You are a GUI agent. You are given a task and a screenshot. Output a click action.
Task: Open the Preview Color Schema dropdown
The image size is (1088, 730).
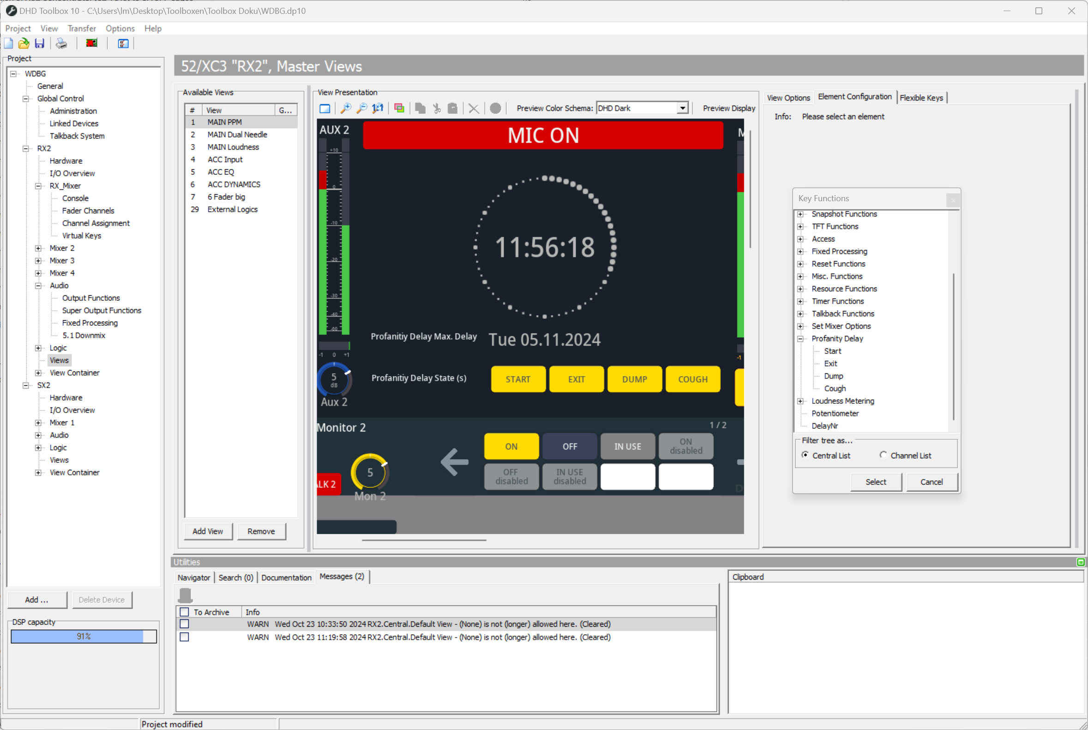tap(682, 108)
